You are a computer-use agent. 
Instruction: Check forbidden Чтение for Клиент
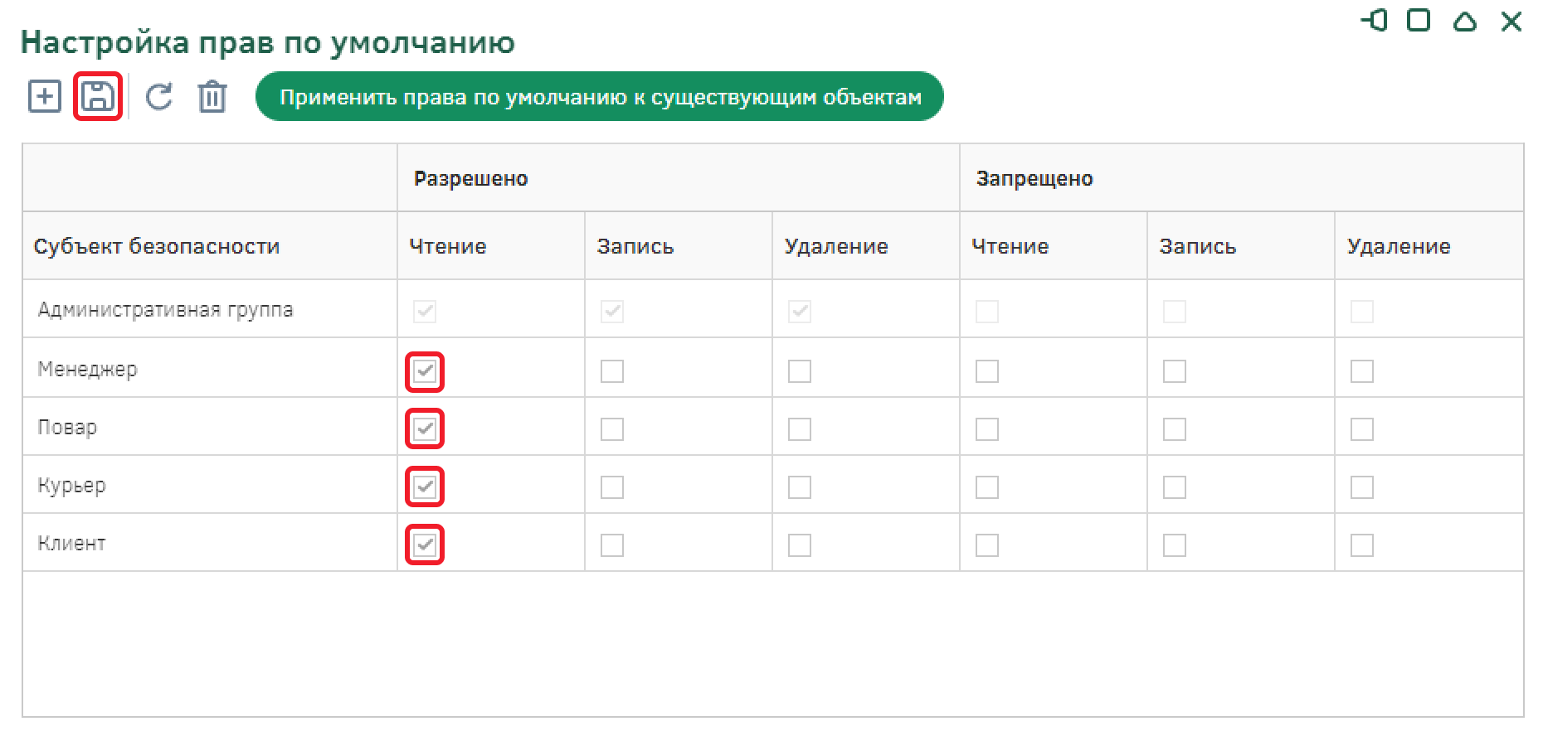point(987,545)
